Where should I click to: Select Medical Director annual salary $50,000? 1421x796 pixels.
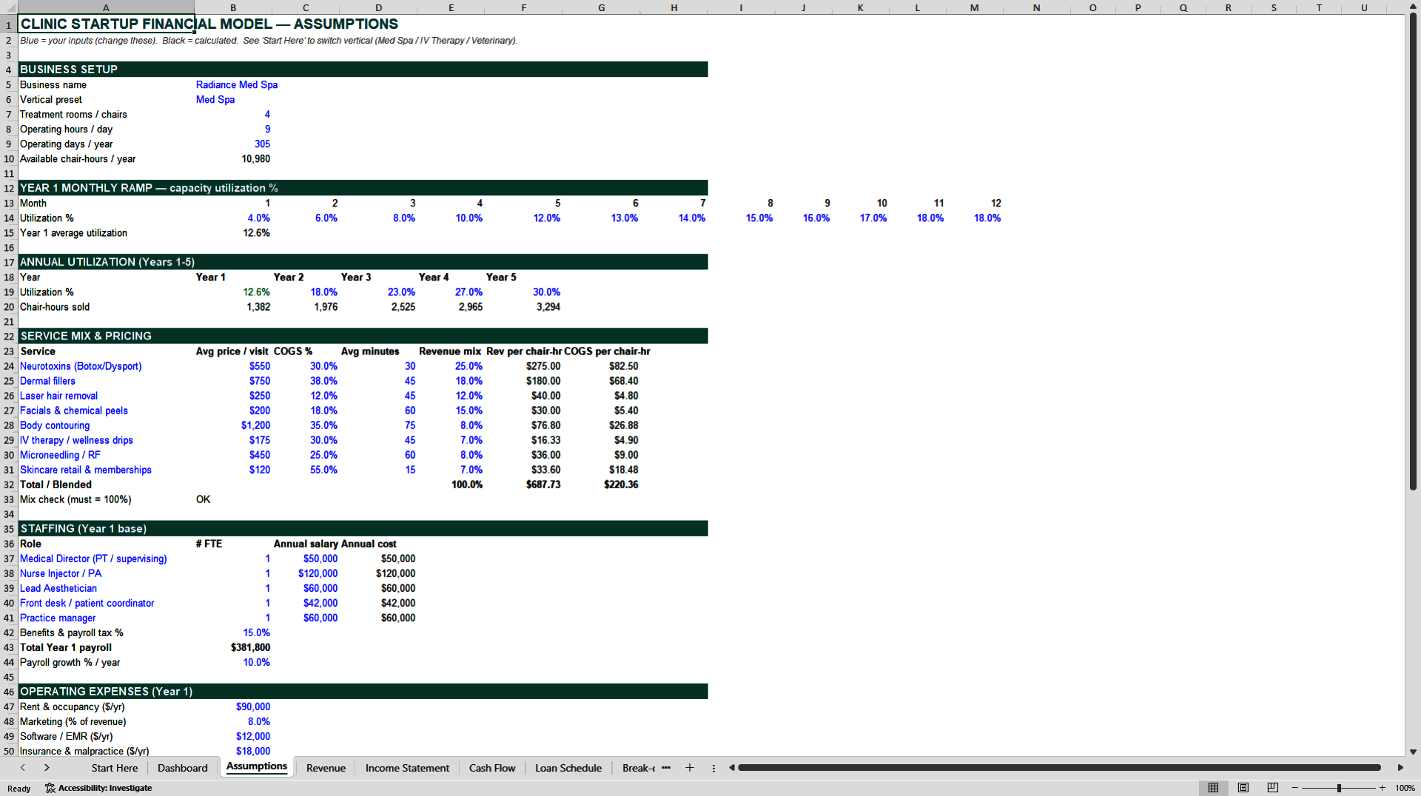point(306,559)
